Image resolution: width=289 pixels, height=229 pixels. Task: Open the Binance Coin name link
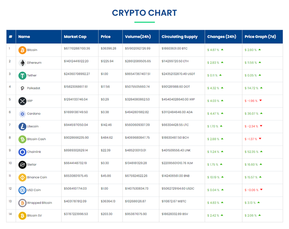(37, 178)
